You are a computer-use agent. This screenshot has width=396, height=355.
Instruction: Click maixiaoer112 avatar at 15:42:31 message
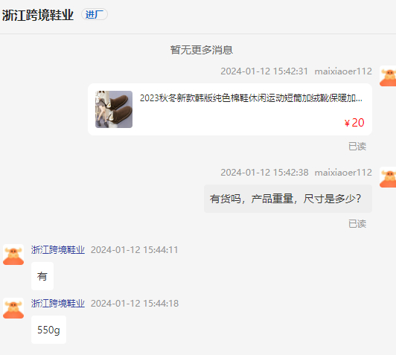coord(388,76)
